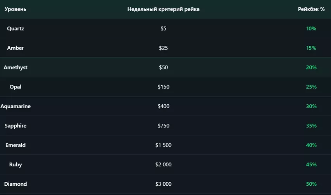Screen dimensions: 331x195
Task: Click the Рейкбэк % column header
Action: pyautogui.click(x=311, y=9)
